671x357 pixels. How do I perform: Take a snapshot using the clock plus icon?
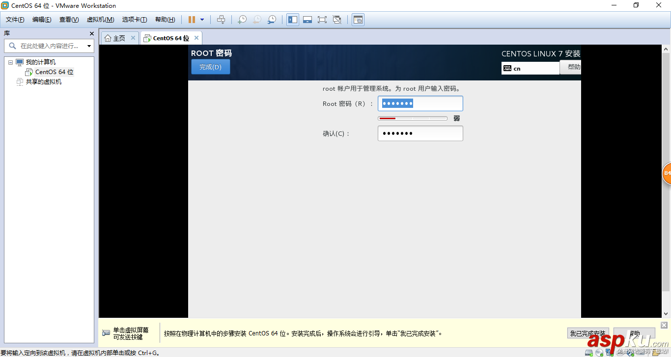pos(242,20)
